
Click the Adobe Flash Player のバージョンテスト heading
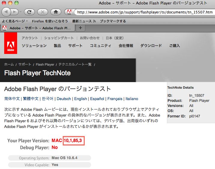pos(57,89)
